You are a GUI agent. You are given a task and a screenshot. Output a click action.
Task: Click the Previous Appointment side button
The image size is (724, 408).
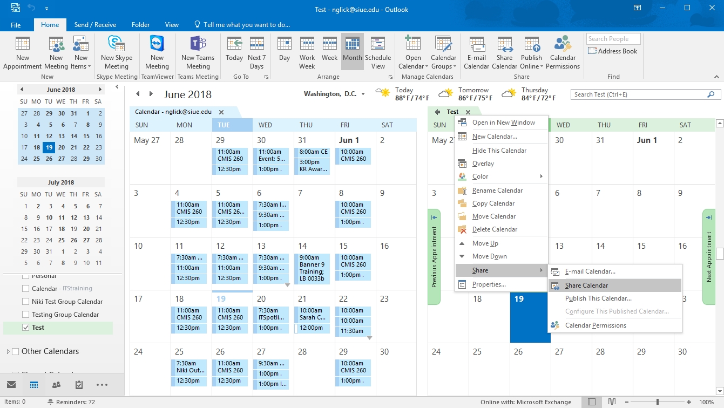tap(434, 256)
